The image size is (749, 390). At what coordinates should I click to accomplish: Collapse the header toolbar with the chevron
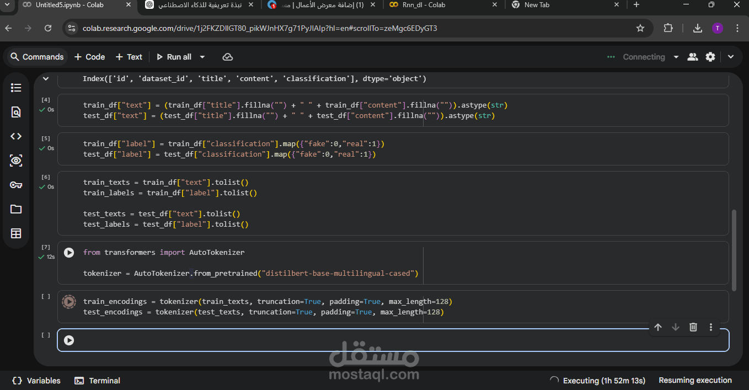point(731,57)
